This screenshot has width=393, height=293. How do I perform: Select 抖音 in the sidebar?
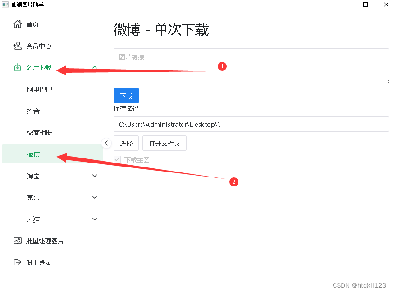[52, 111]
